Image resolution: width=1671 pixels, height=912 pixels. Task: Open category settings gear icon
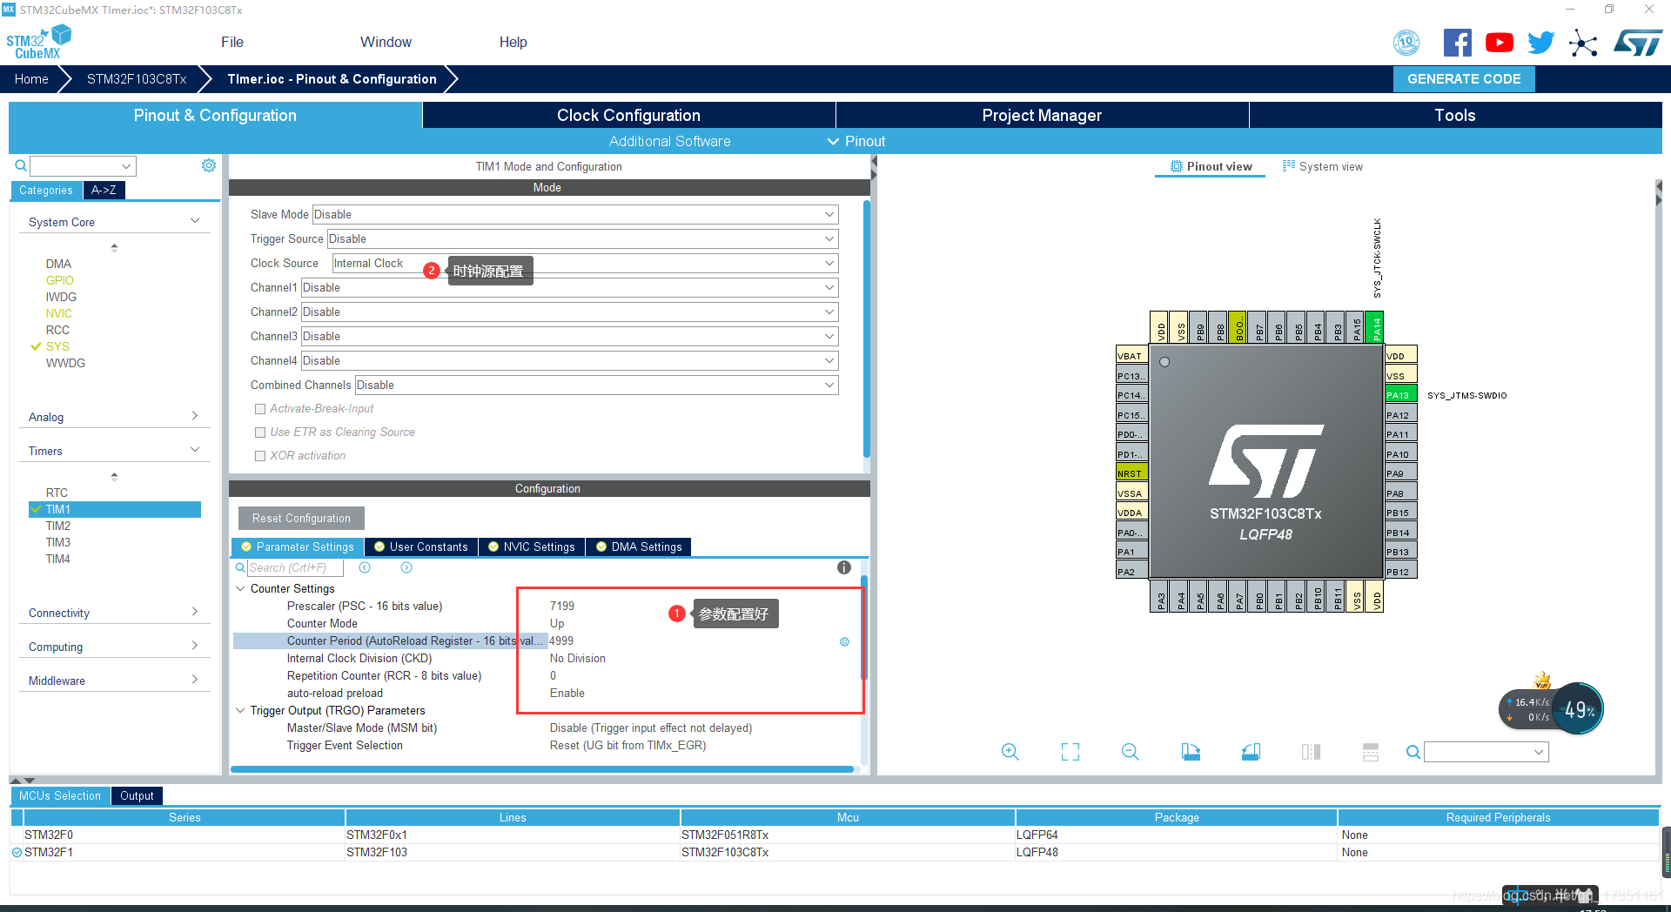pyautogui.click(x=209, y=165)
